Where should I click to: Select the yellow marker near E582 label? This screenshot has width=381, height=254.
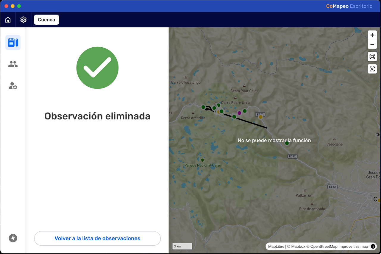(x=260, y=117)
